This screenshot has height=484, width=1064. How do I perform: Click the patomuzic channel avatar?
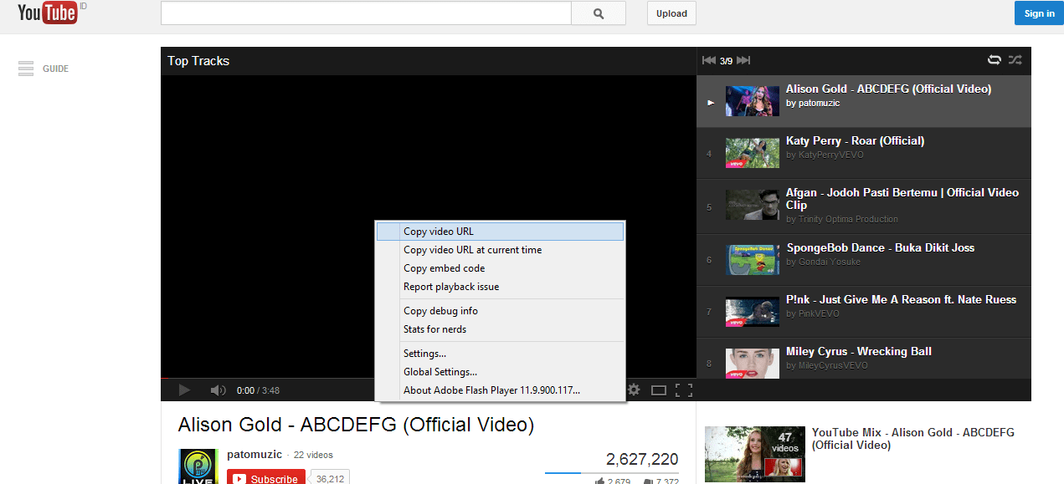click(198, 466)
